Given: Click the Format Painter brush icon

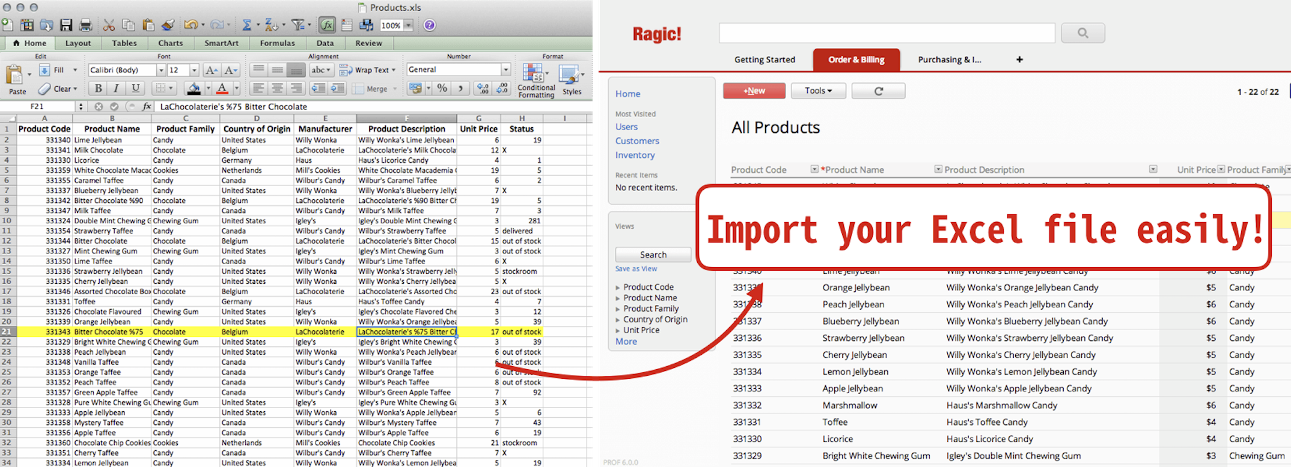Looking at the screenshot, I should (x=168, y=25).
